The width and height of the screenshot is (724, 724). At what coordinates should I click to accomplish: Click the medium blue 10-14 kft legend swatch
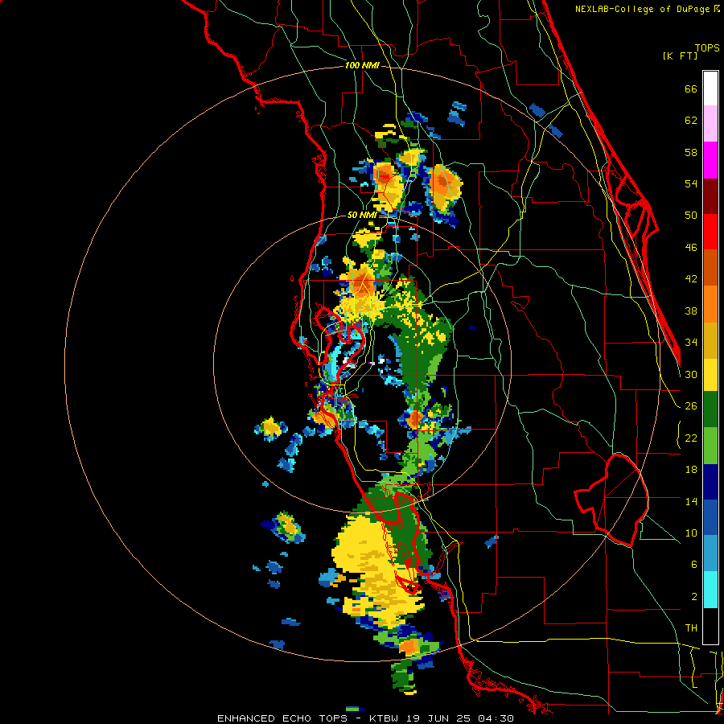tap(710, 518)
